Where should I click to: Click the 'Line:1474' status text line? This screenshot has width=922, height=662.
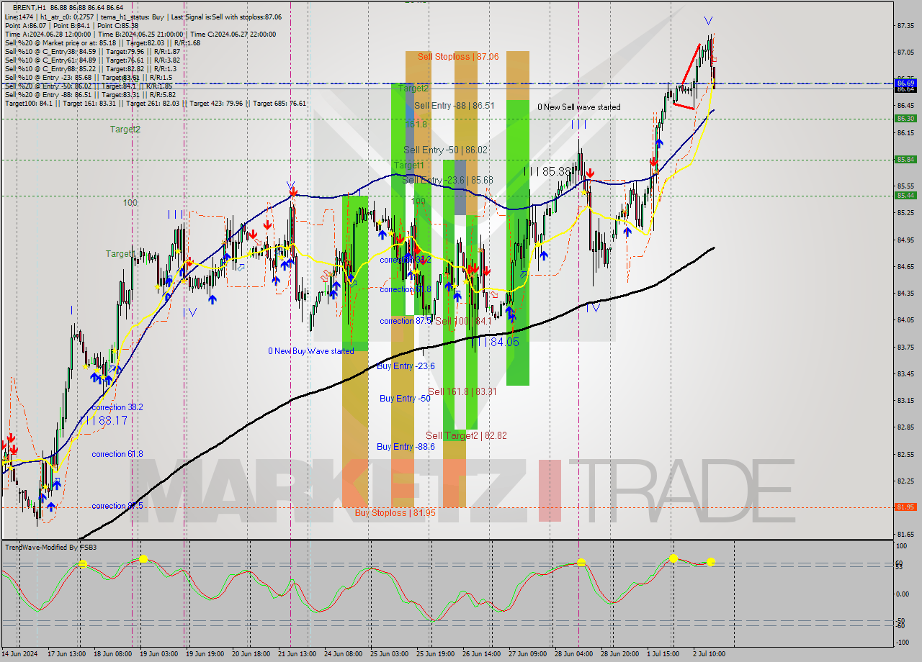(143, 17)
